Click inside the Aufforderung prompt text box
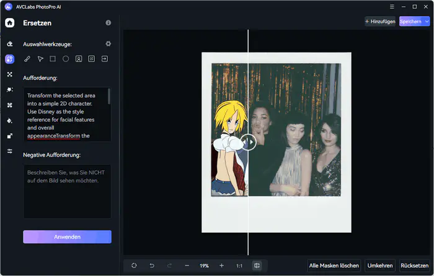The image size is (434, 276). click(66, 114)
